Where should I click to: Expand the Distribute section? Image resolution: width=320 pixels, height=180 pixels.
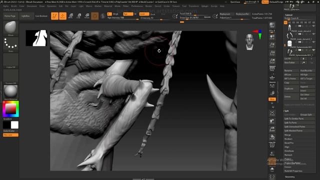point(289,151)
